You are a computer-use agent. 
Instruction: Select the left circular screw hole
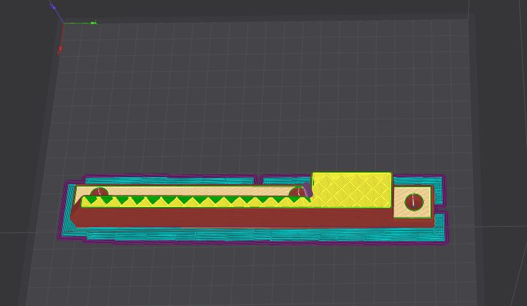(99, 192)
